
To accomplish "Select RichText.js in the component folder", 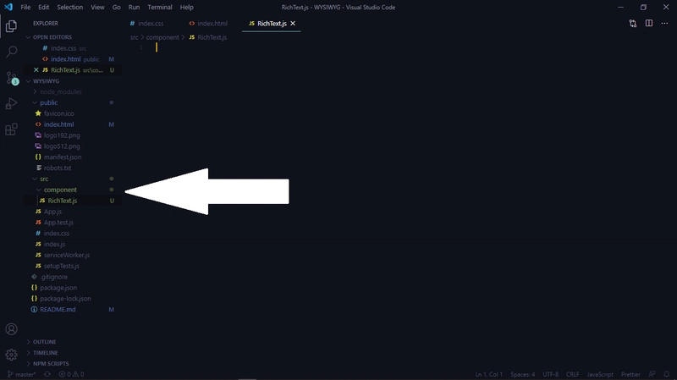I will pyautogui.click(x=63, y=201).
